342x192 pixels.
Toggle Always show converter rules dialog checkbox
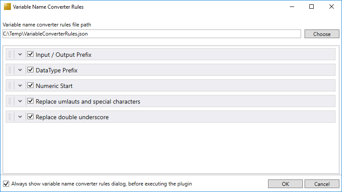click(6, 184)
